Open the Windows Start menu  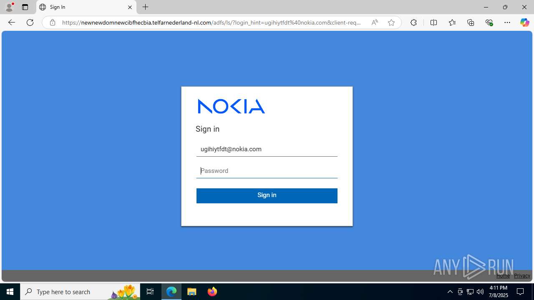tap(10, 292)
